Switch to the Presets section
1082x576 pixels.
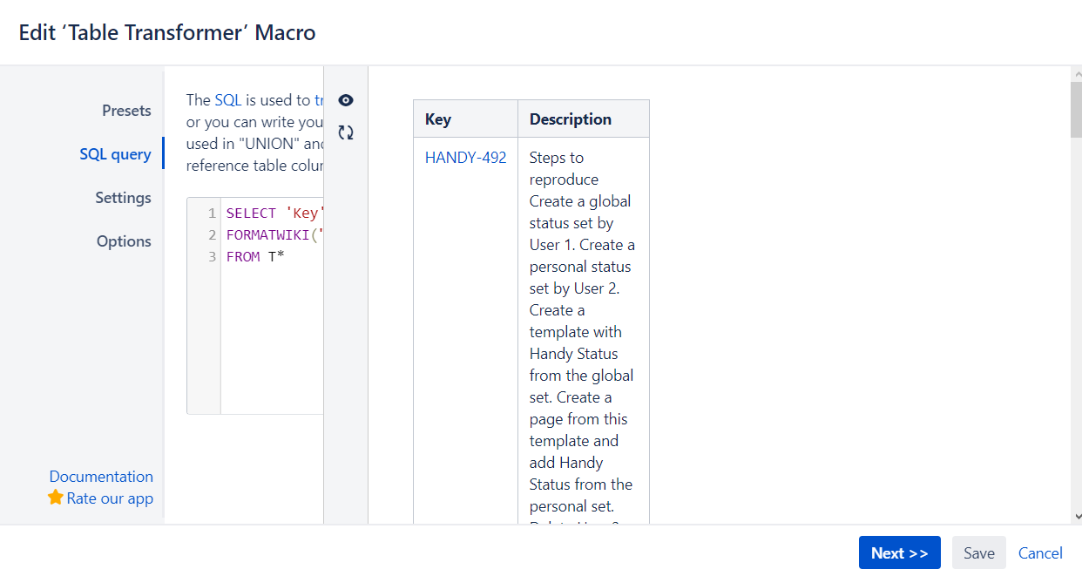tap(126, 111)
